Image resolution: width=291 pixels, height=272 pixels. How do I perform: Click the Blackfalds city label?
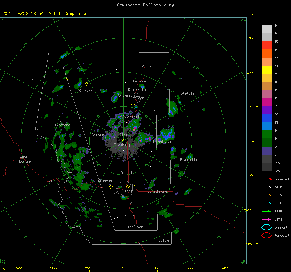point(137,90)
